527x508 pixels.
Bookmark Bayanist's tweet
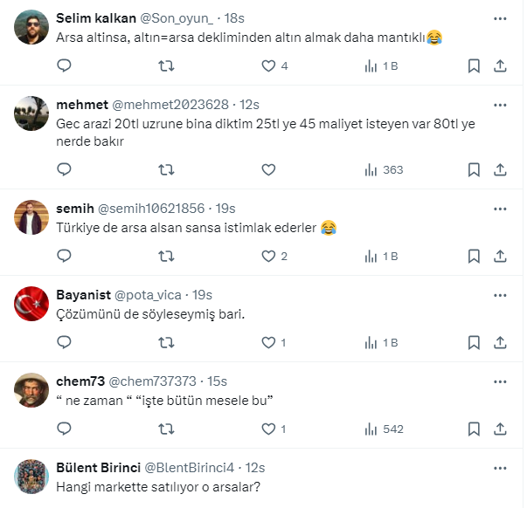click(474, 342)
